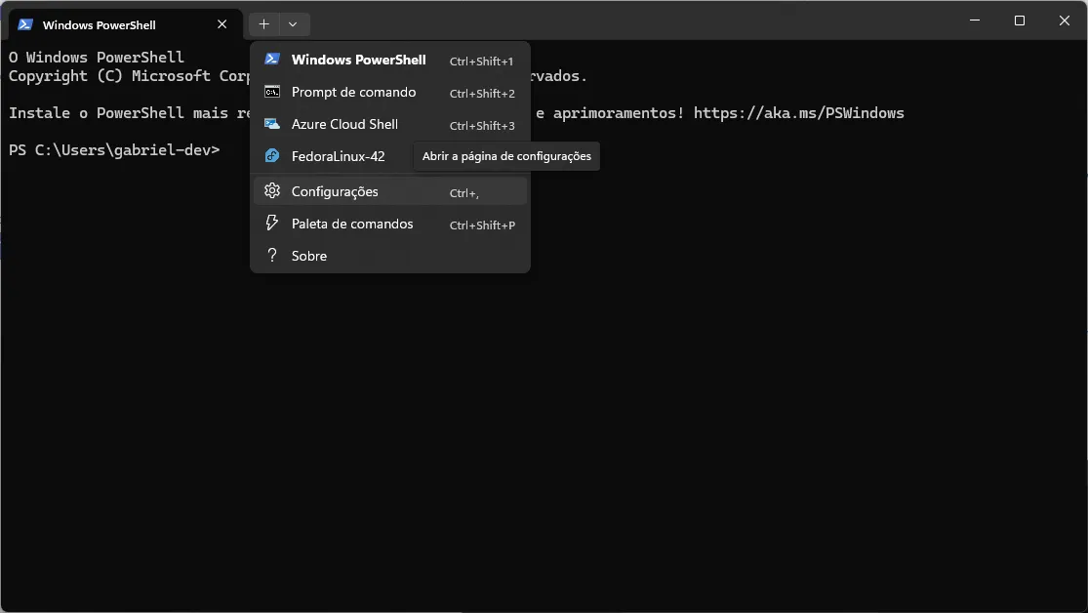The height and width of the screenshot is (613, 1088).
Task: Click the PS C:\Users\gabriel-dev> prompt line
Action: coord(114,150)
